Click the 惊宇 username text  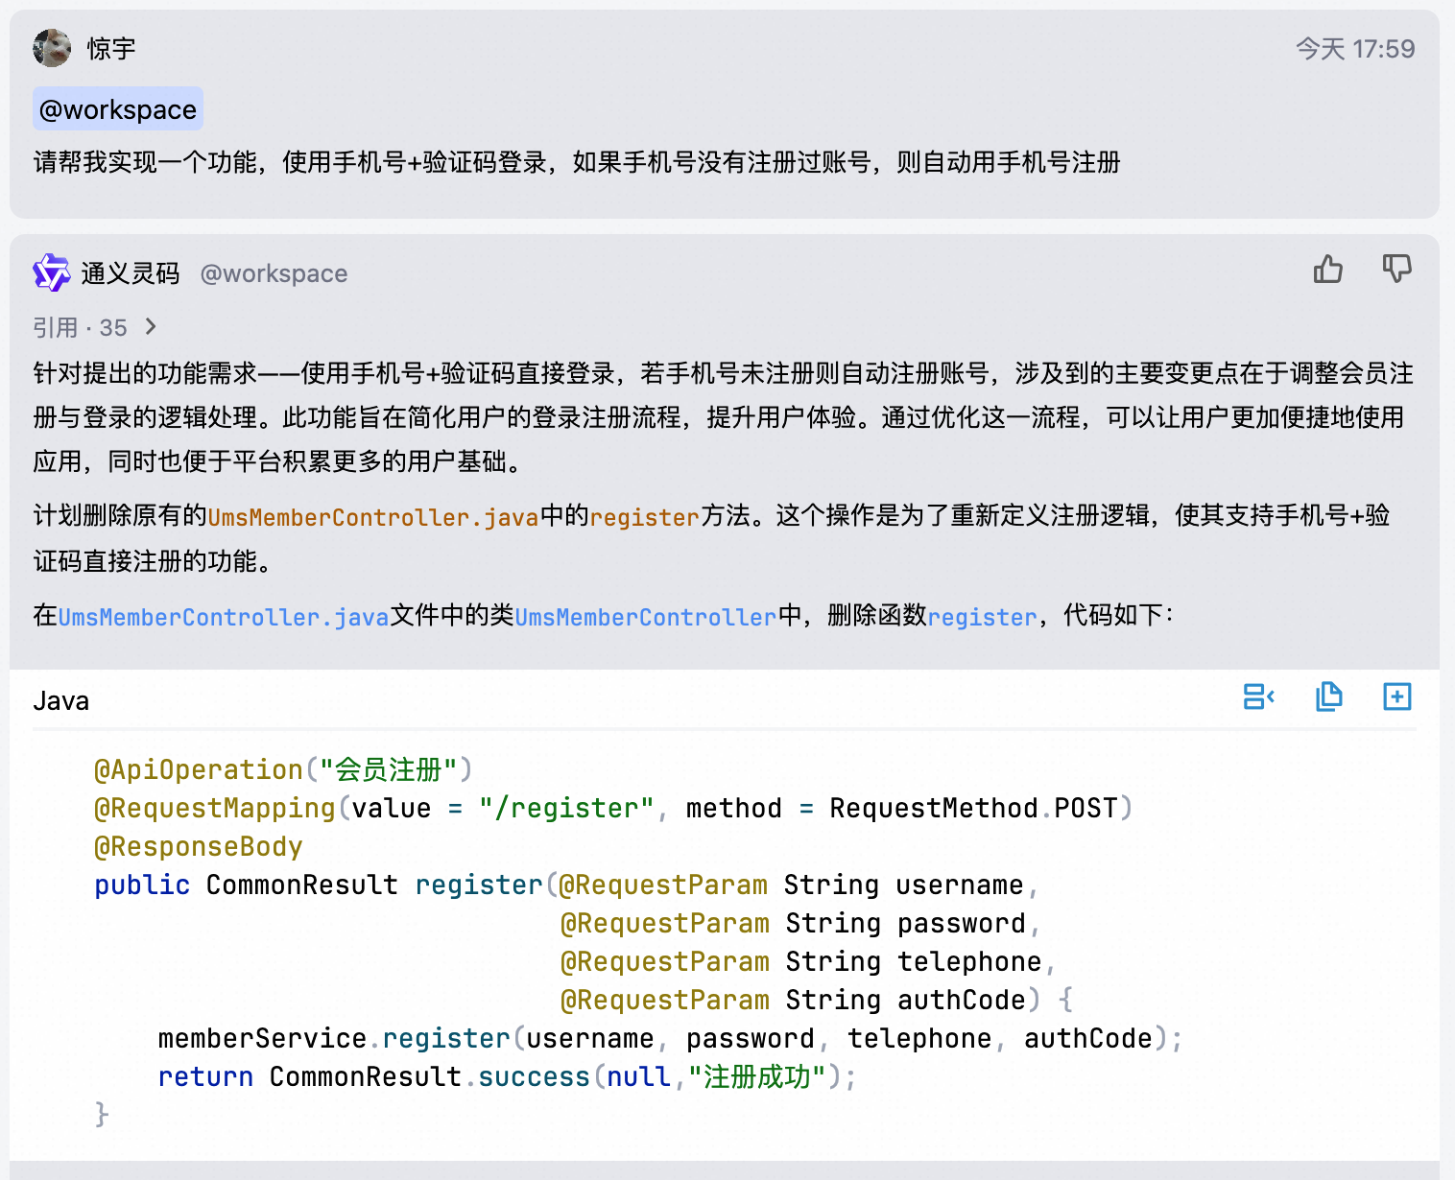pos(111,49)
